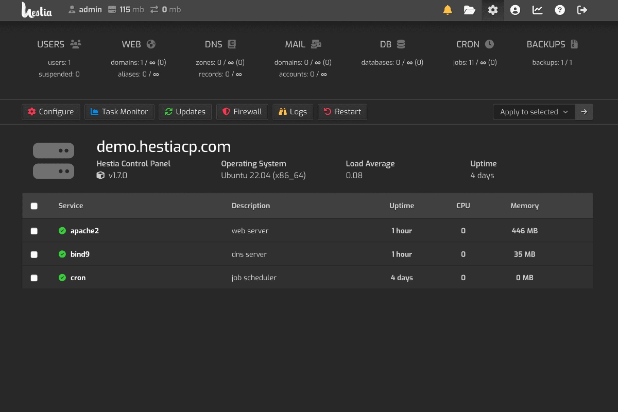The image size is (618, 412).
Task: Open the help question mark icon
Action: (560, 10)
